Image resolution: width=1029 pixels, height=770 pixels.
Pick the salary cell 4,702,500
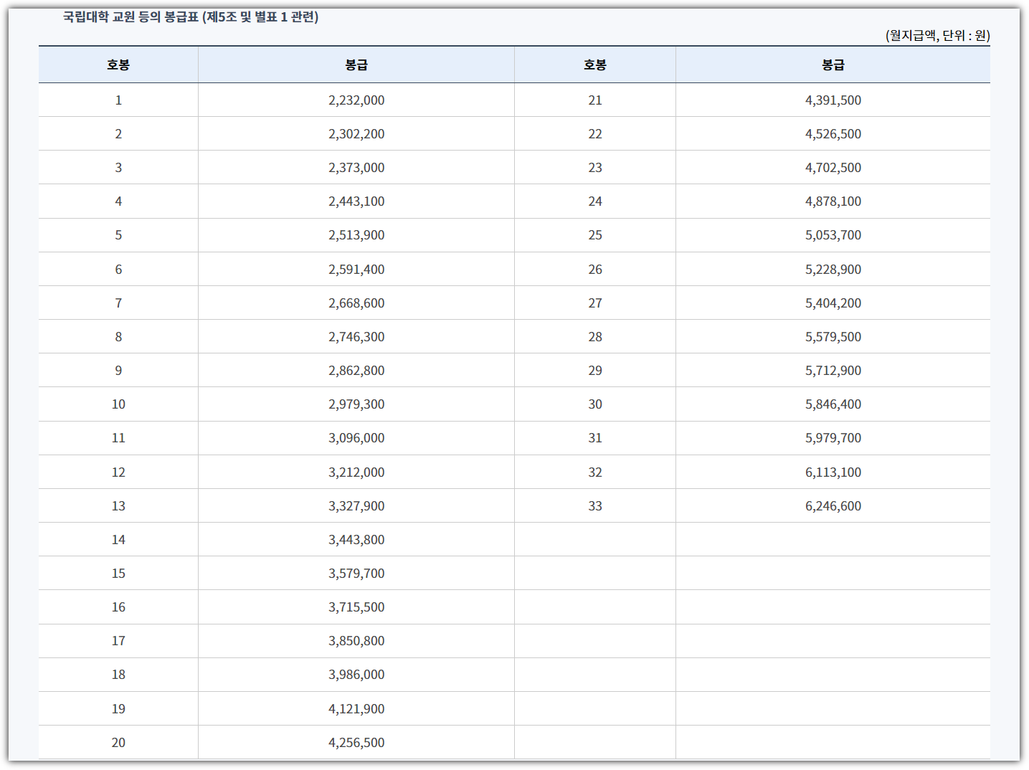point(833,168)
